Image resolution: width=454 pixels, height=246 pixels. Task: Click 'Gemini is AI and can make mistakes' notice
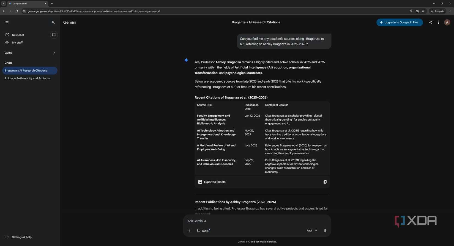click(257, 242)
